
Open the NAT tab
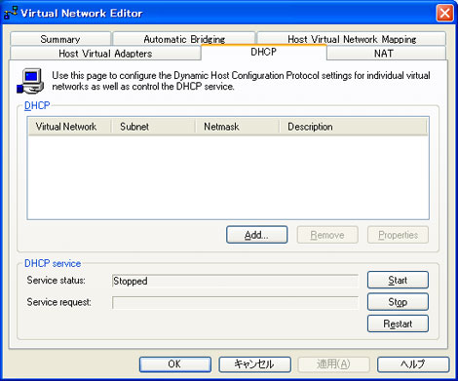click(x=384, y=54)
